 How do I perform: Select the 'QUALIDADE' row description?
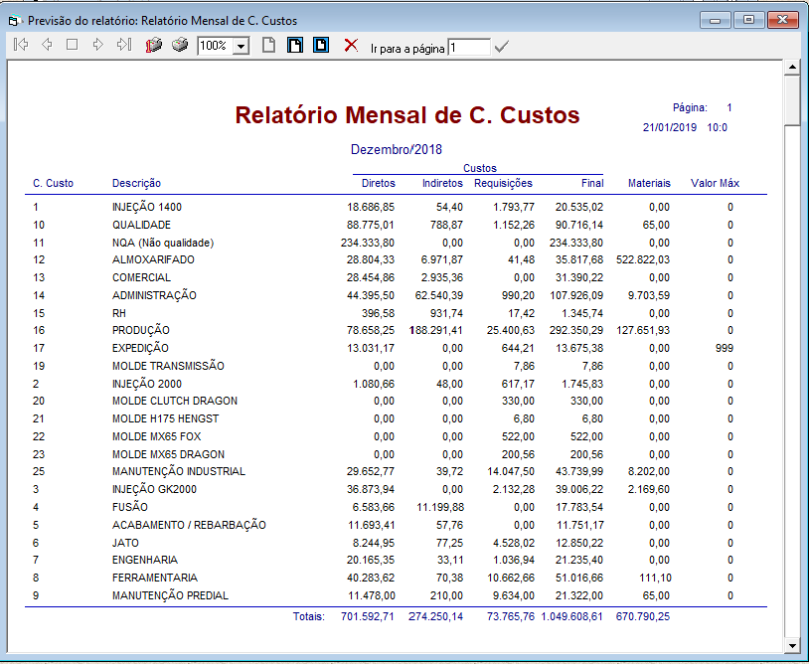[142, 225]
